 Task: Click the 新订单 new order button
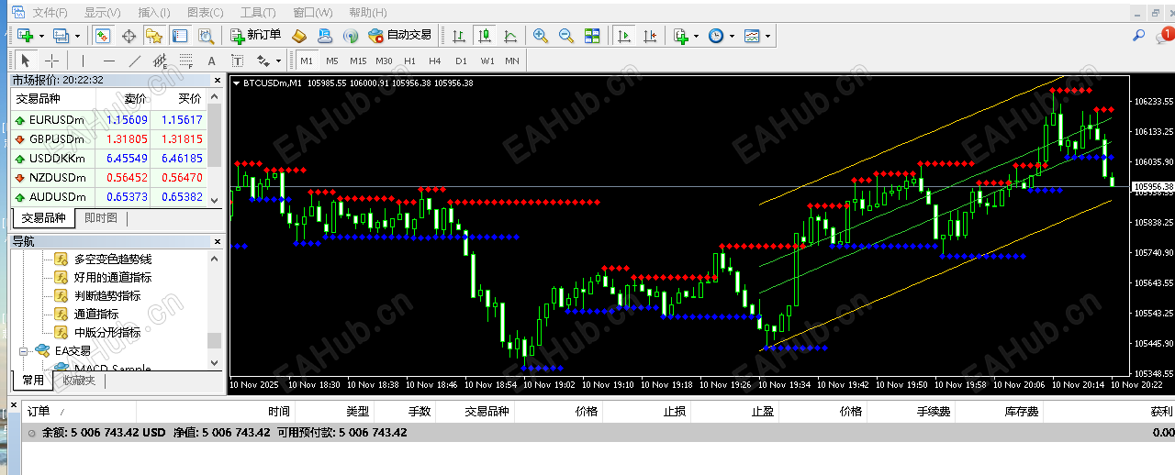point(255,36)
